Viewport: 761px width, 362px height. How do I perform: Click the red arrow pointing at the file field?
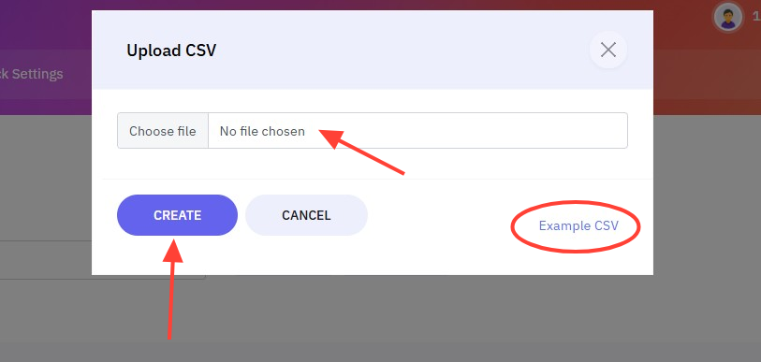(361, 149)
